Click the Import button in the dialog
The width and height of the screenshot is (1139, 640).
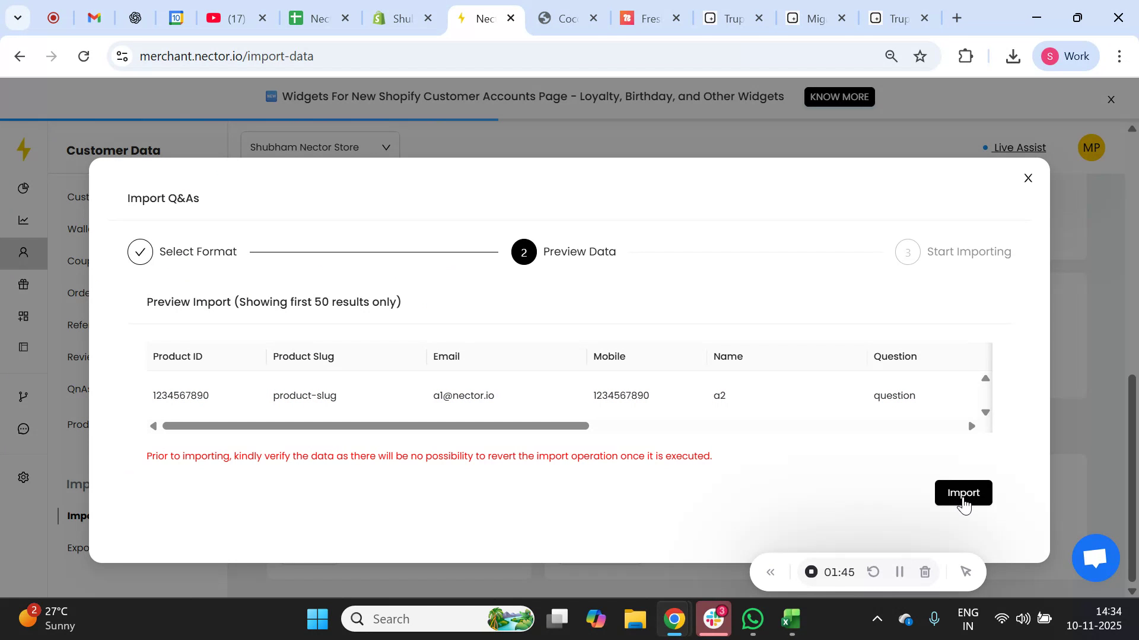click(x=963, y=492)
